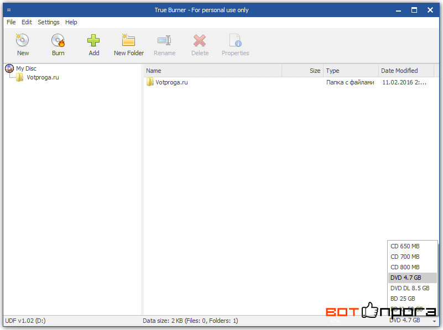443x330 pixels.
Task: Select the Votproga.ru folder in the file list
Action: pyautogui.click(x=167, y=82)
